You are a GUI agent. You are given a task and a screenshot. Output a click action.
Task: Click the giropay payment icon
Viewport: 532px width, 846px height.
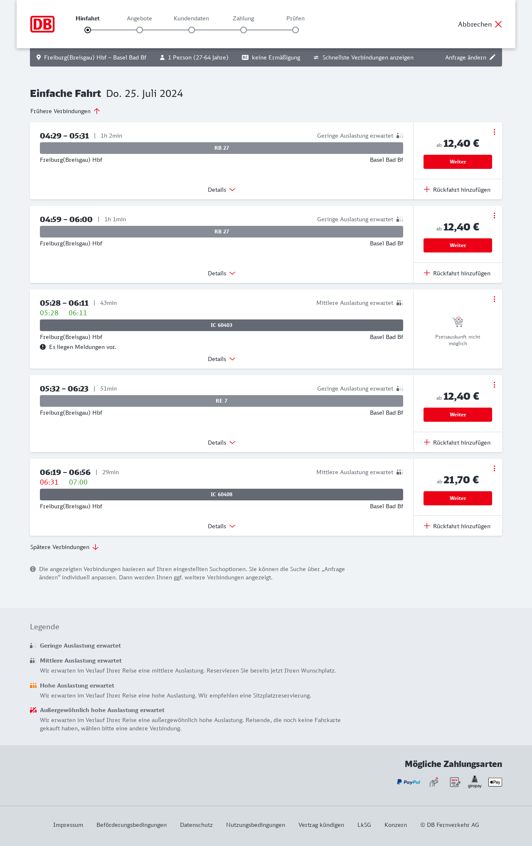[475, 782]
